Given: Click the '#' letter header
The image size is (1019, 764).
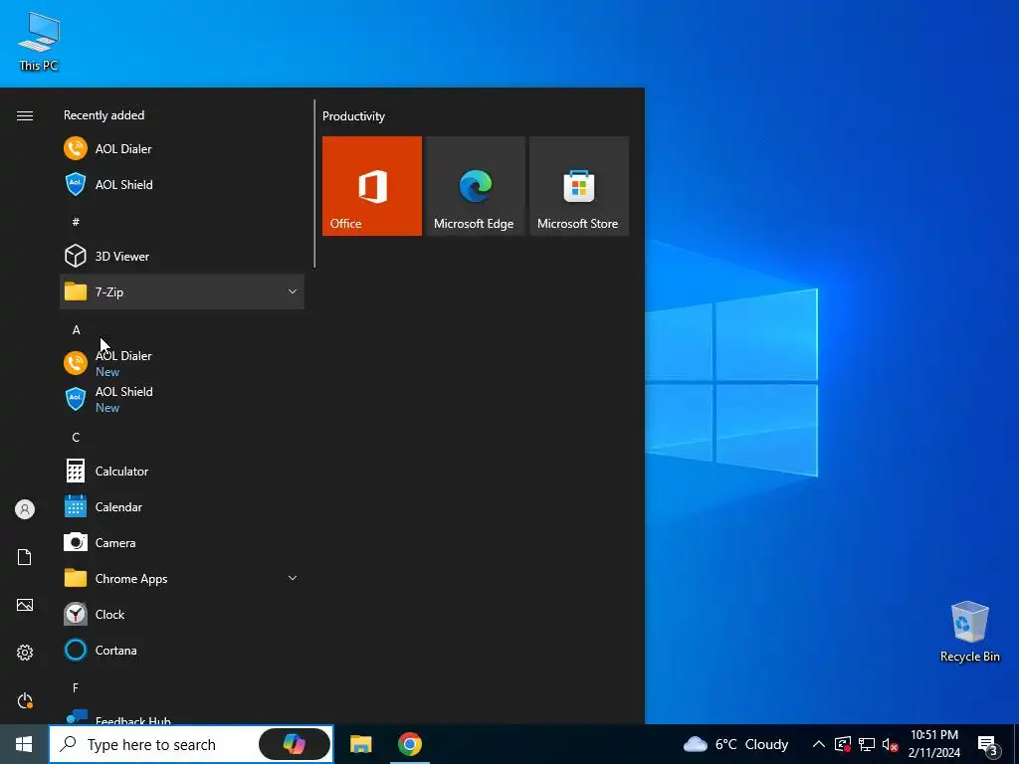Looking at the screenshot, I should pos(76,222).
